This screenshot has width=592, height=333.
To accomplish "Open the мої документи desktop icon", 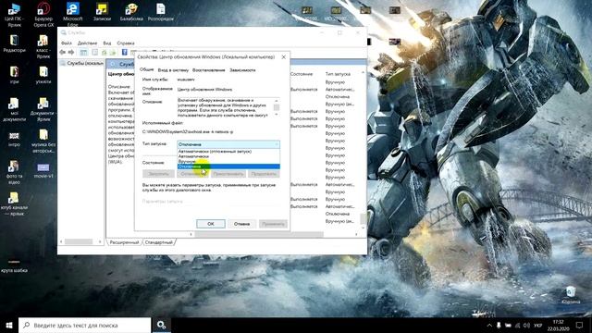I will click(x=15, y=109).
